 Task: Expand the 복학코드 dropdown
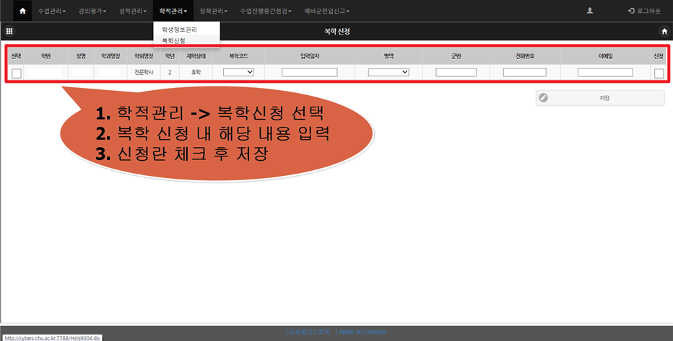coord(238,72)
